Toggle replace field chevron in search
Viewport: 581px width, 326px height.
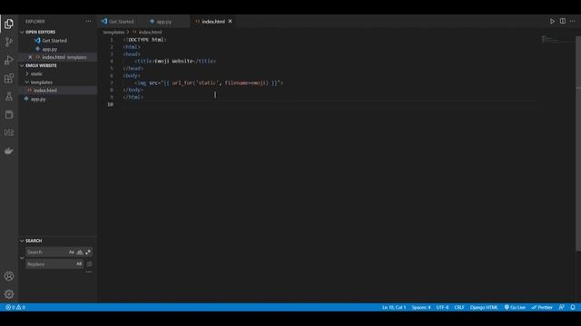22,258
